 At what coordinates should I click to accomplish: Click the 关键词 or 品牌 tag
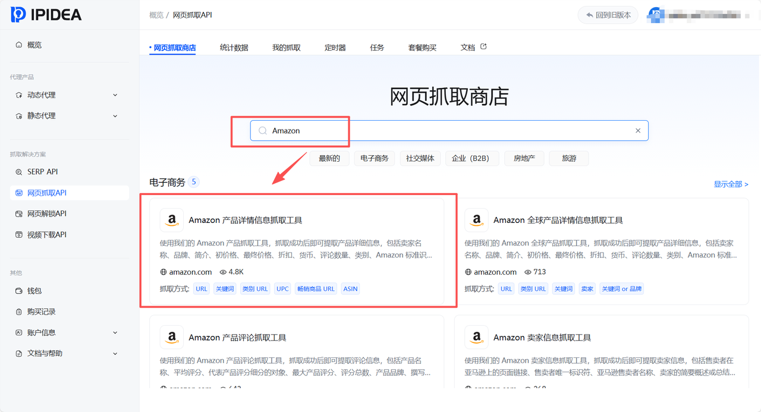(x=621, y=289)
